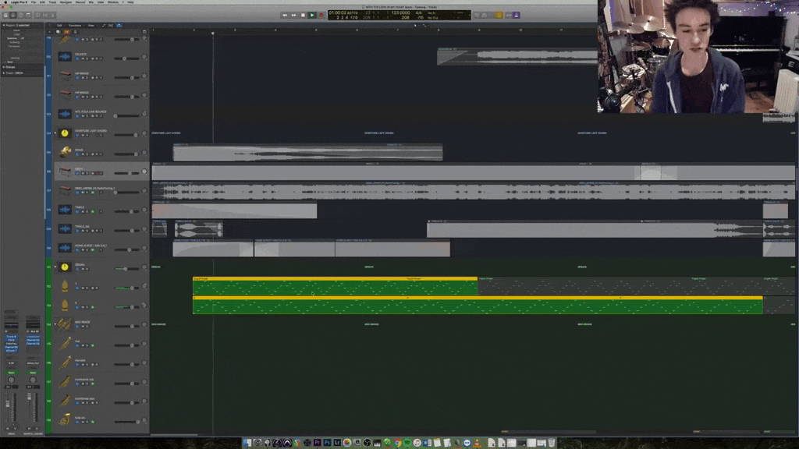Image resolution: width=799 pixels, height=449 pixels.
Task: Click the TINKLE audio waveform track icon
Action: [x=65, y=210]
